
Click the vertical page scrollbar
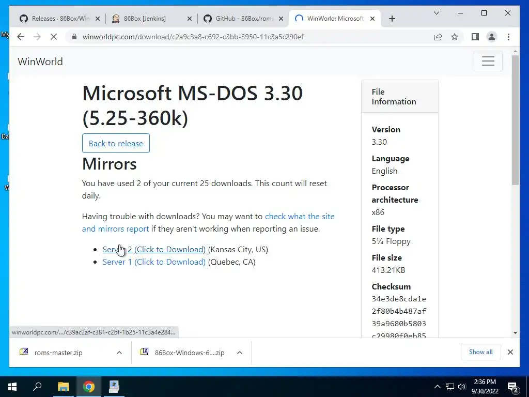click(x=515, y=120)
